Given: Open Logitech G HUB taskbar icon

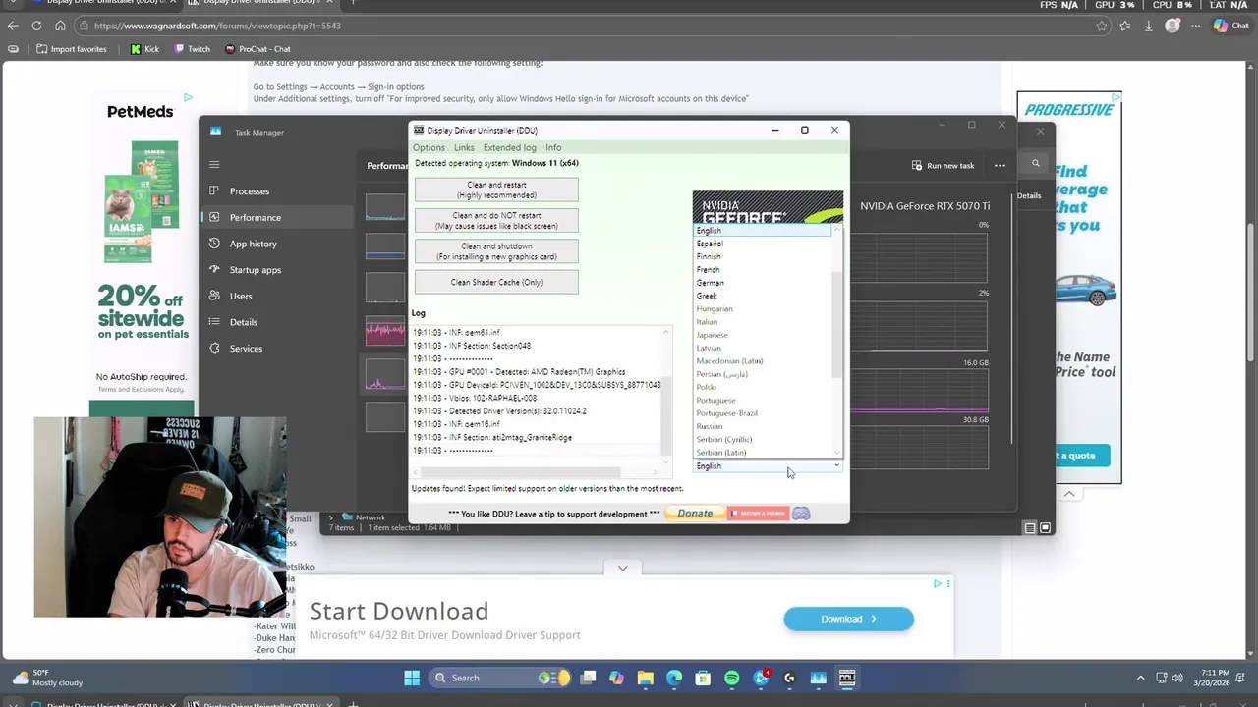Looking at the screenshot, I should tap(789, 678).
